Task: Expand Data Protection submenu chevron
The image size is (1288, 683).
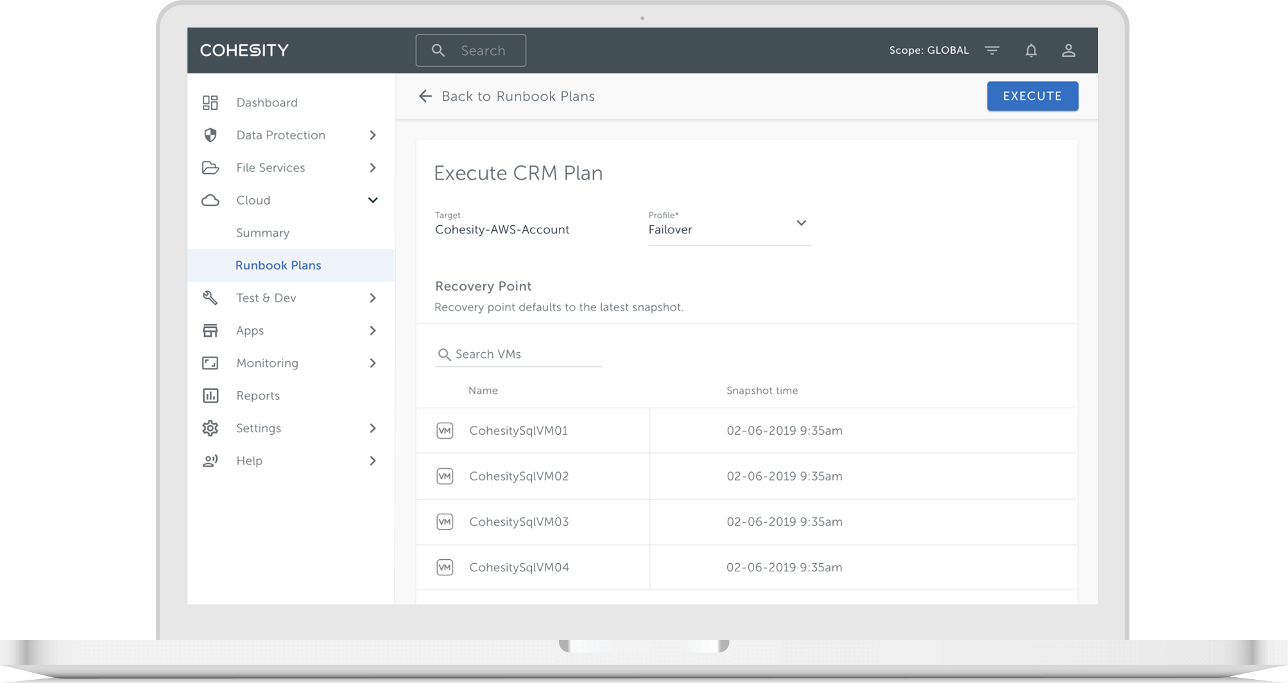Action: tap(373, 135)
